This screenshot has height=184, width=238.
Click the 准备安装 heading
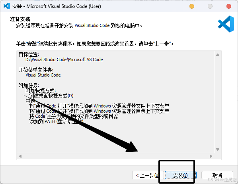[x=20, y=19]
